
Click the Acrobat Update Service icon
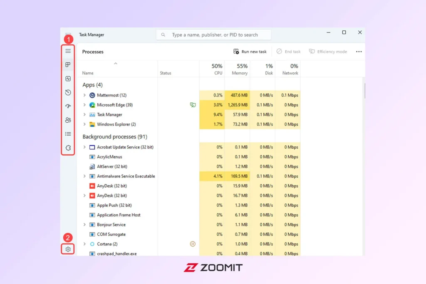[92, 147]
